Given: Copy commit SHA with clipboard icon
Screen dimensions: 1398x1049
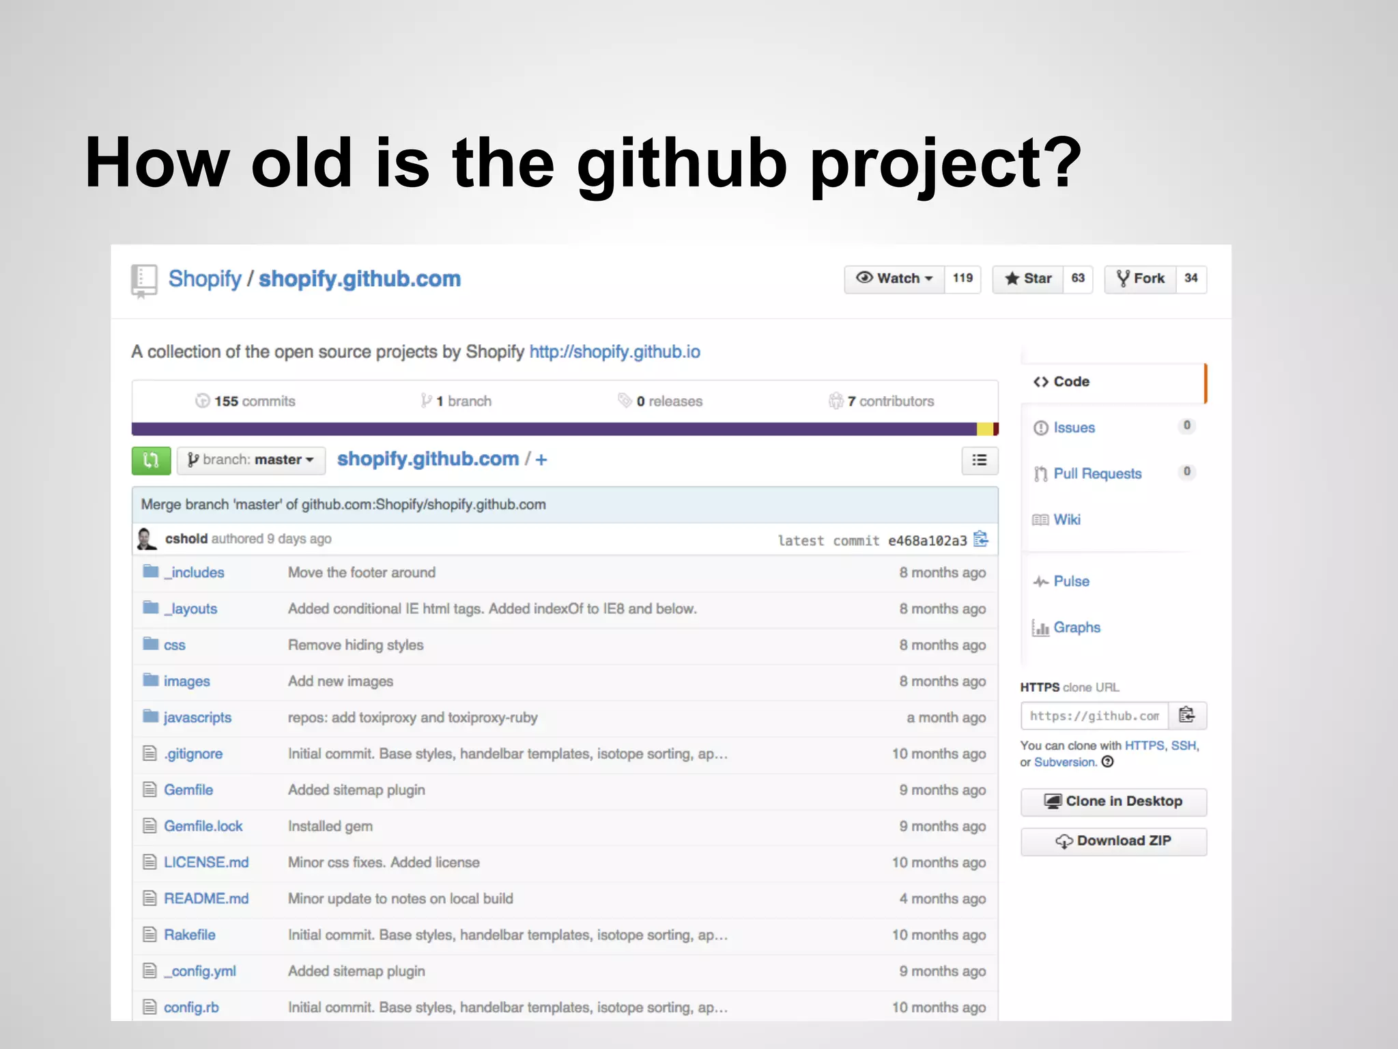Looking at the screenshot, I should click(981, 539).
